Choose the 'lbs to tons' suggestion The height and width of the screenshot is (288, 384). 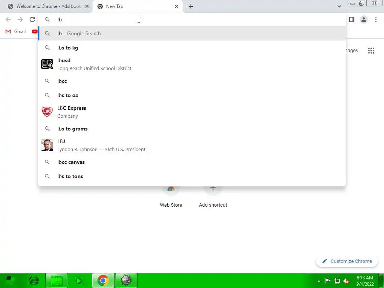[x=192, y=176]
